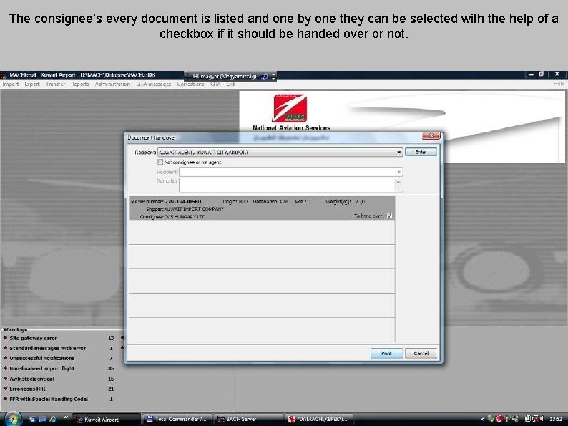Screen dimensions: 568x426
Task: Switch to BACH Server taskbar button
Action: pyautogui.click(x=248, y=420)
